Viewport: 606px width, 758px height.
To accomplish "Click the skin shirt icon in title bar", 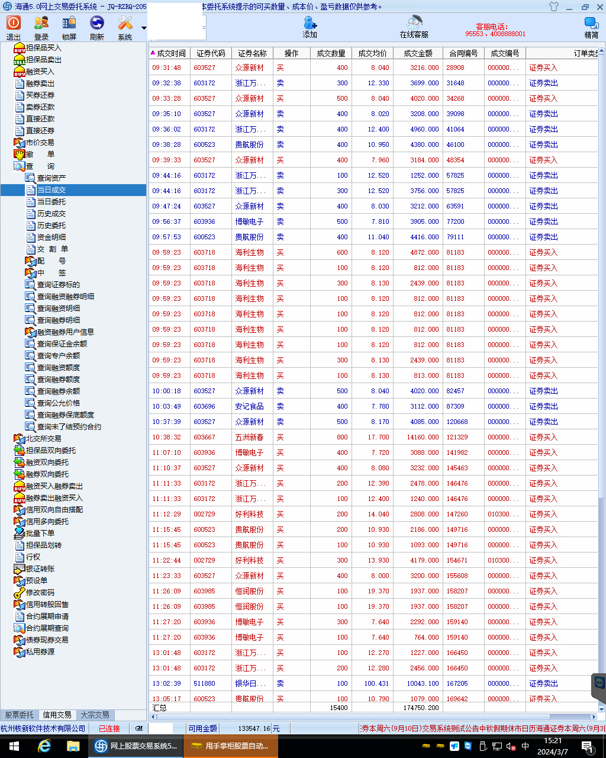I will (553, 7).
